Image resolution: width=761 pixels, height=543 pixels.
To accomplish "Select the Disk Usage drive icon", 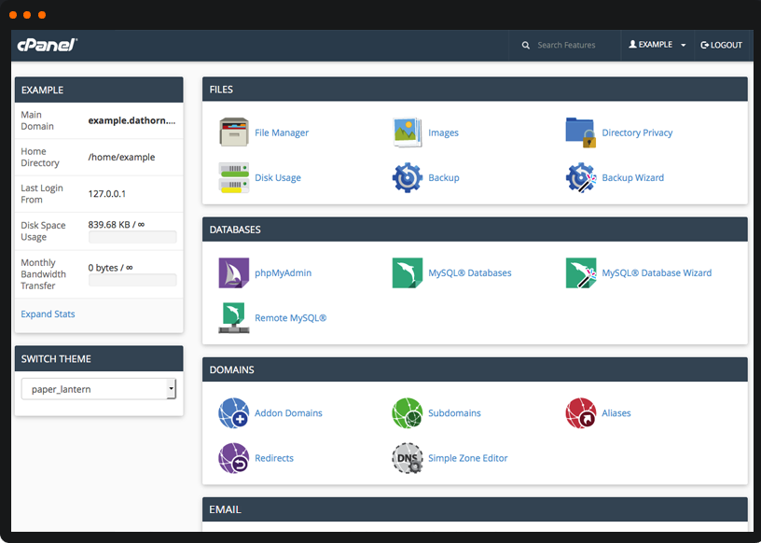I will coord(234,177).
